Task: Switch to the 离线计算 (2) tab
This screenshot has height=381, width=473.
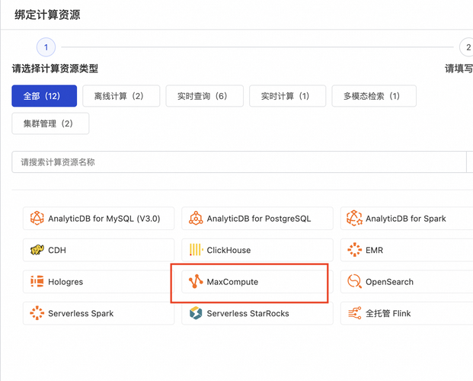Action: click(x=121, y=96)
